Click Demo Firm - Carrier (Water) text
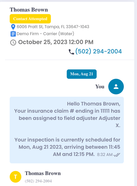 tap(45, 34)
